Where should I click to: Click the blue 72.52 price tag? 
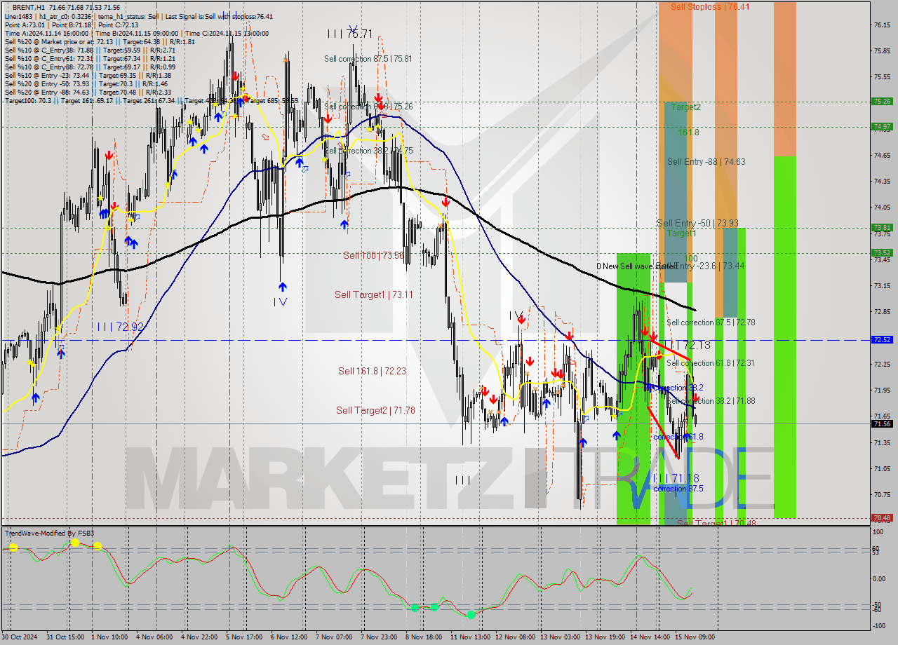click(882, 339)
